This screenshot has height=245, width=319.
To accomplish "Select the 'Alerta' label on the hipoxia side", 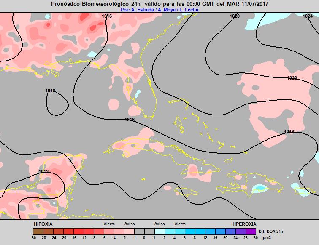I will pos(109,224).
